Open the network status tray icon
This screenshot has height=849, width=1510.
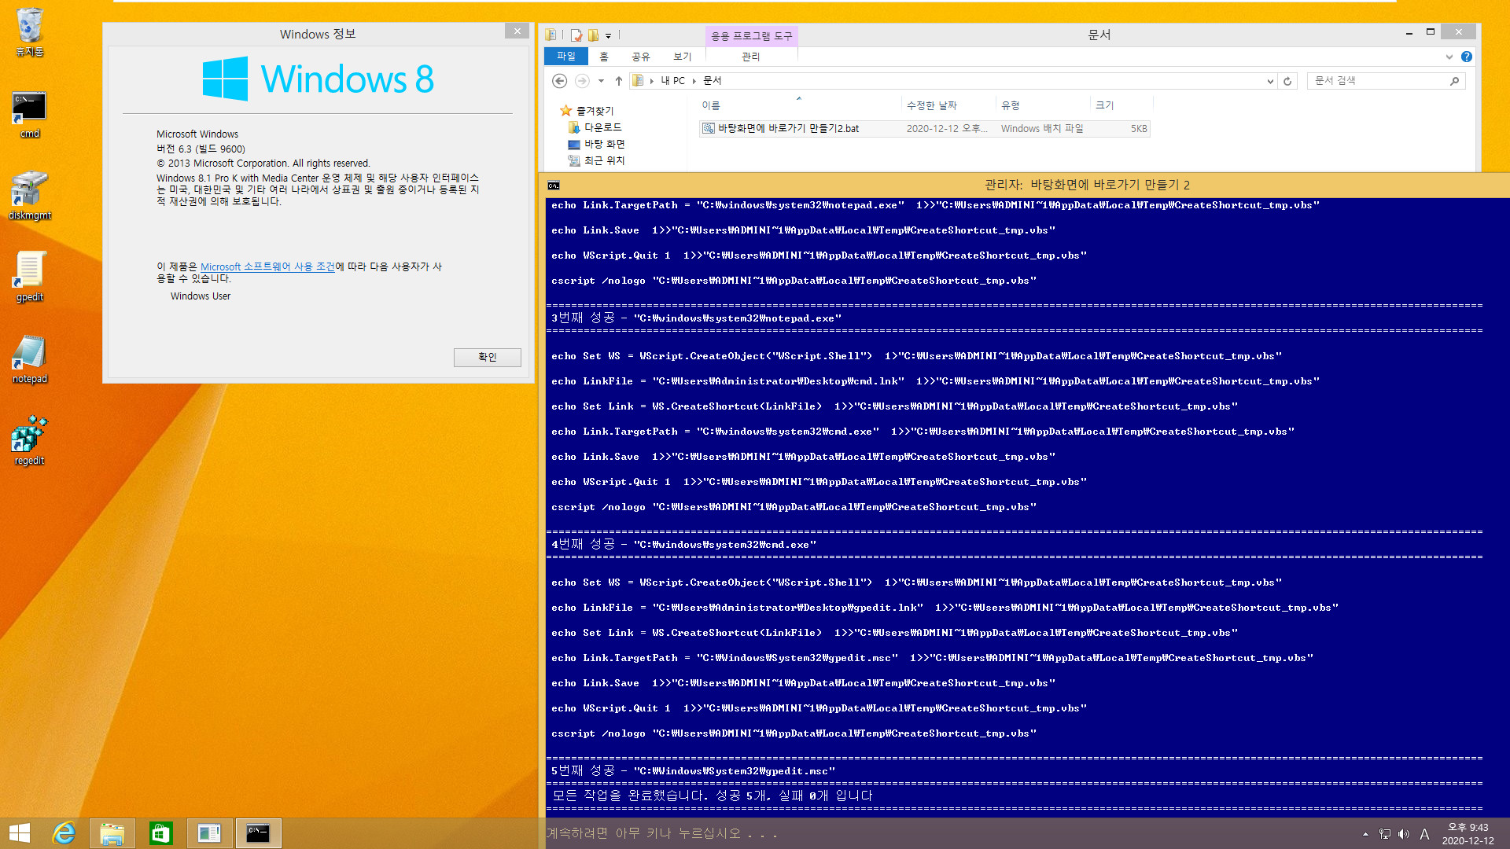pyautogui.click(x=1385, y=834)
